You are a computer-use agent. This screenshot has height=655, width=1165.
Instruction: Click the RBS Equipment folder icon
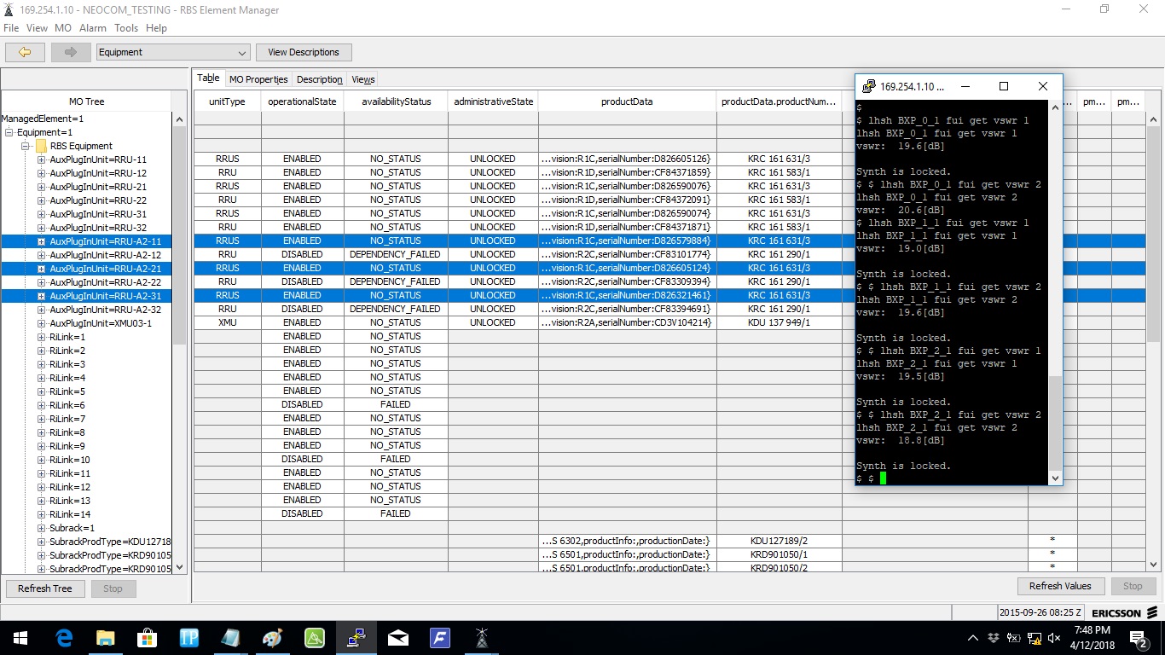[x=41, y=146]
